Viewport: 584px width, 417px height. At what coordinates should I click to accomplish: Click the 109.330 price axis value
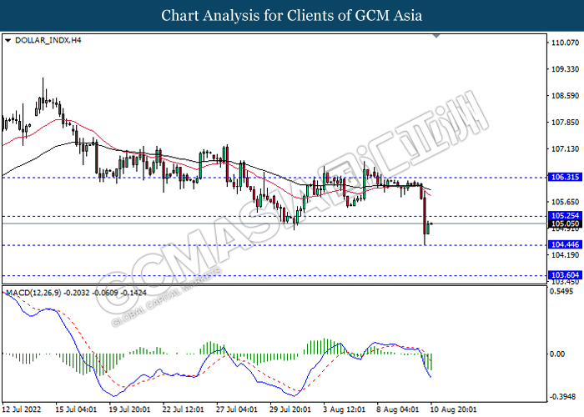coord(565,69)
